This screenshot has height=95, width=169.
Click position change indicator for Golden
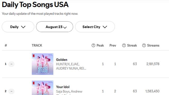(x=11, y=64)
